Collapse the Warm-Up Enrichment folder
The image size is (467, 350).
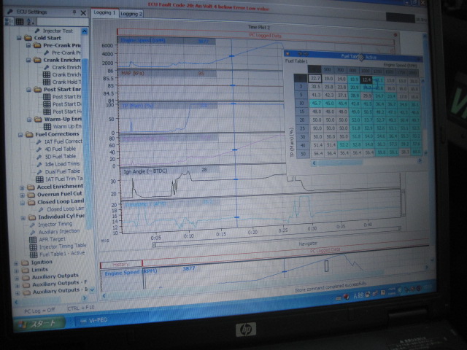click(29, 120)
